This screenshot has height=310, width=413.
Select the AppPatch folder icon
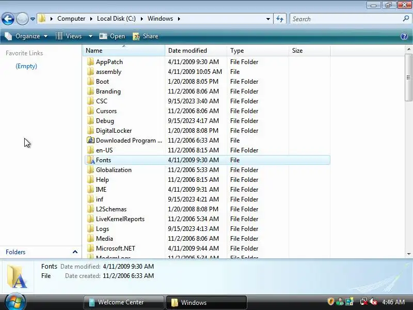coord(90,61)
